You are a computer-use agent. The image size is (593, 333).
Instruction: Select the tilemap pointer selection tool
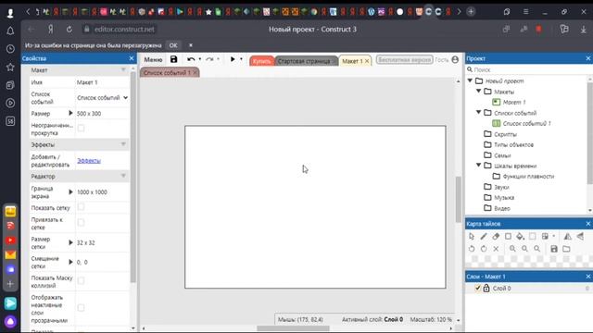[472, 237]
